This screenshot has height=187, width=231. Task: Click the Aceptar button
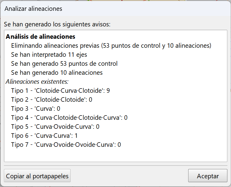pos(208,176)
